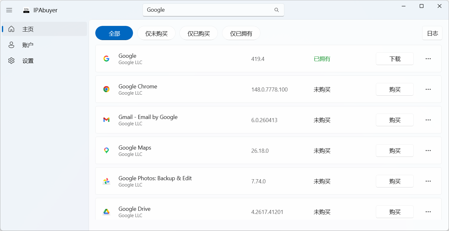Open the hamburger navigation menu

click(x=9, y=10)
